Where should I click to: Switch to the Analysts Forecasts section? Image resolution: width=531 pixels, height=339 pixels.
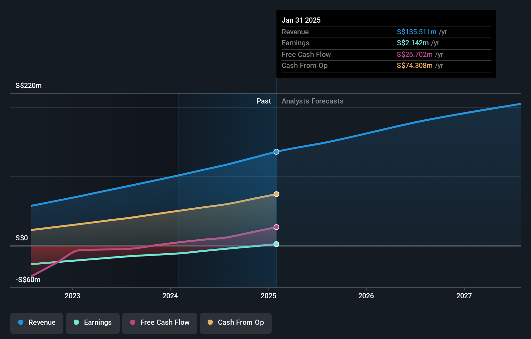coord(312,101)
